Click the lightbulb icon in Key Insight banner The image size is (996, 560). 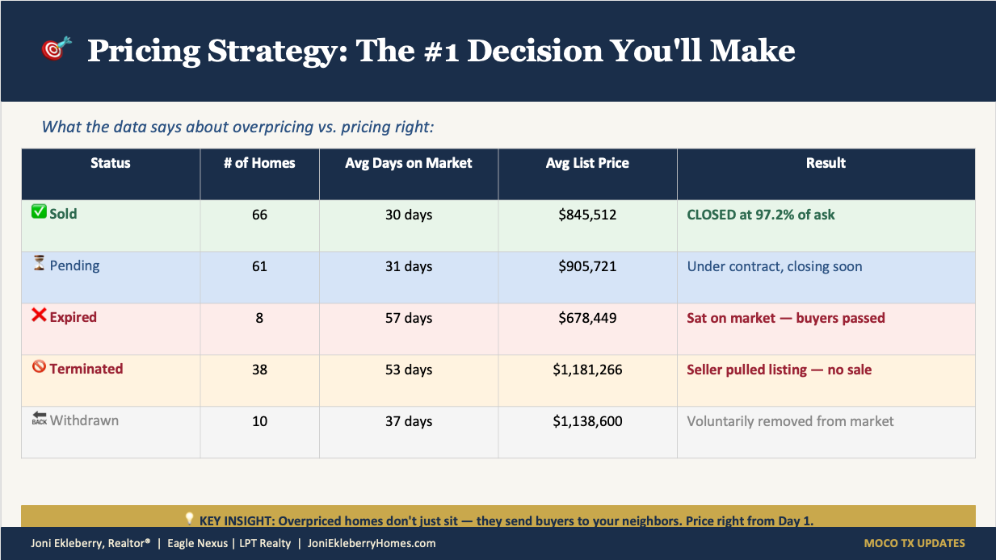pos(190,519)
